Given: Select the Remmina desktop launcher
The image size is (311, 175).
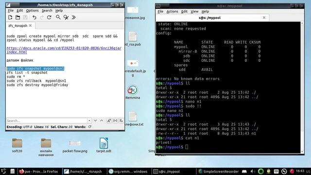Looking at the screenshot, I should (x=133, y=92).
